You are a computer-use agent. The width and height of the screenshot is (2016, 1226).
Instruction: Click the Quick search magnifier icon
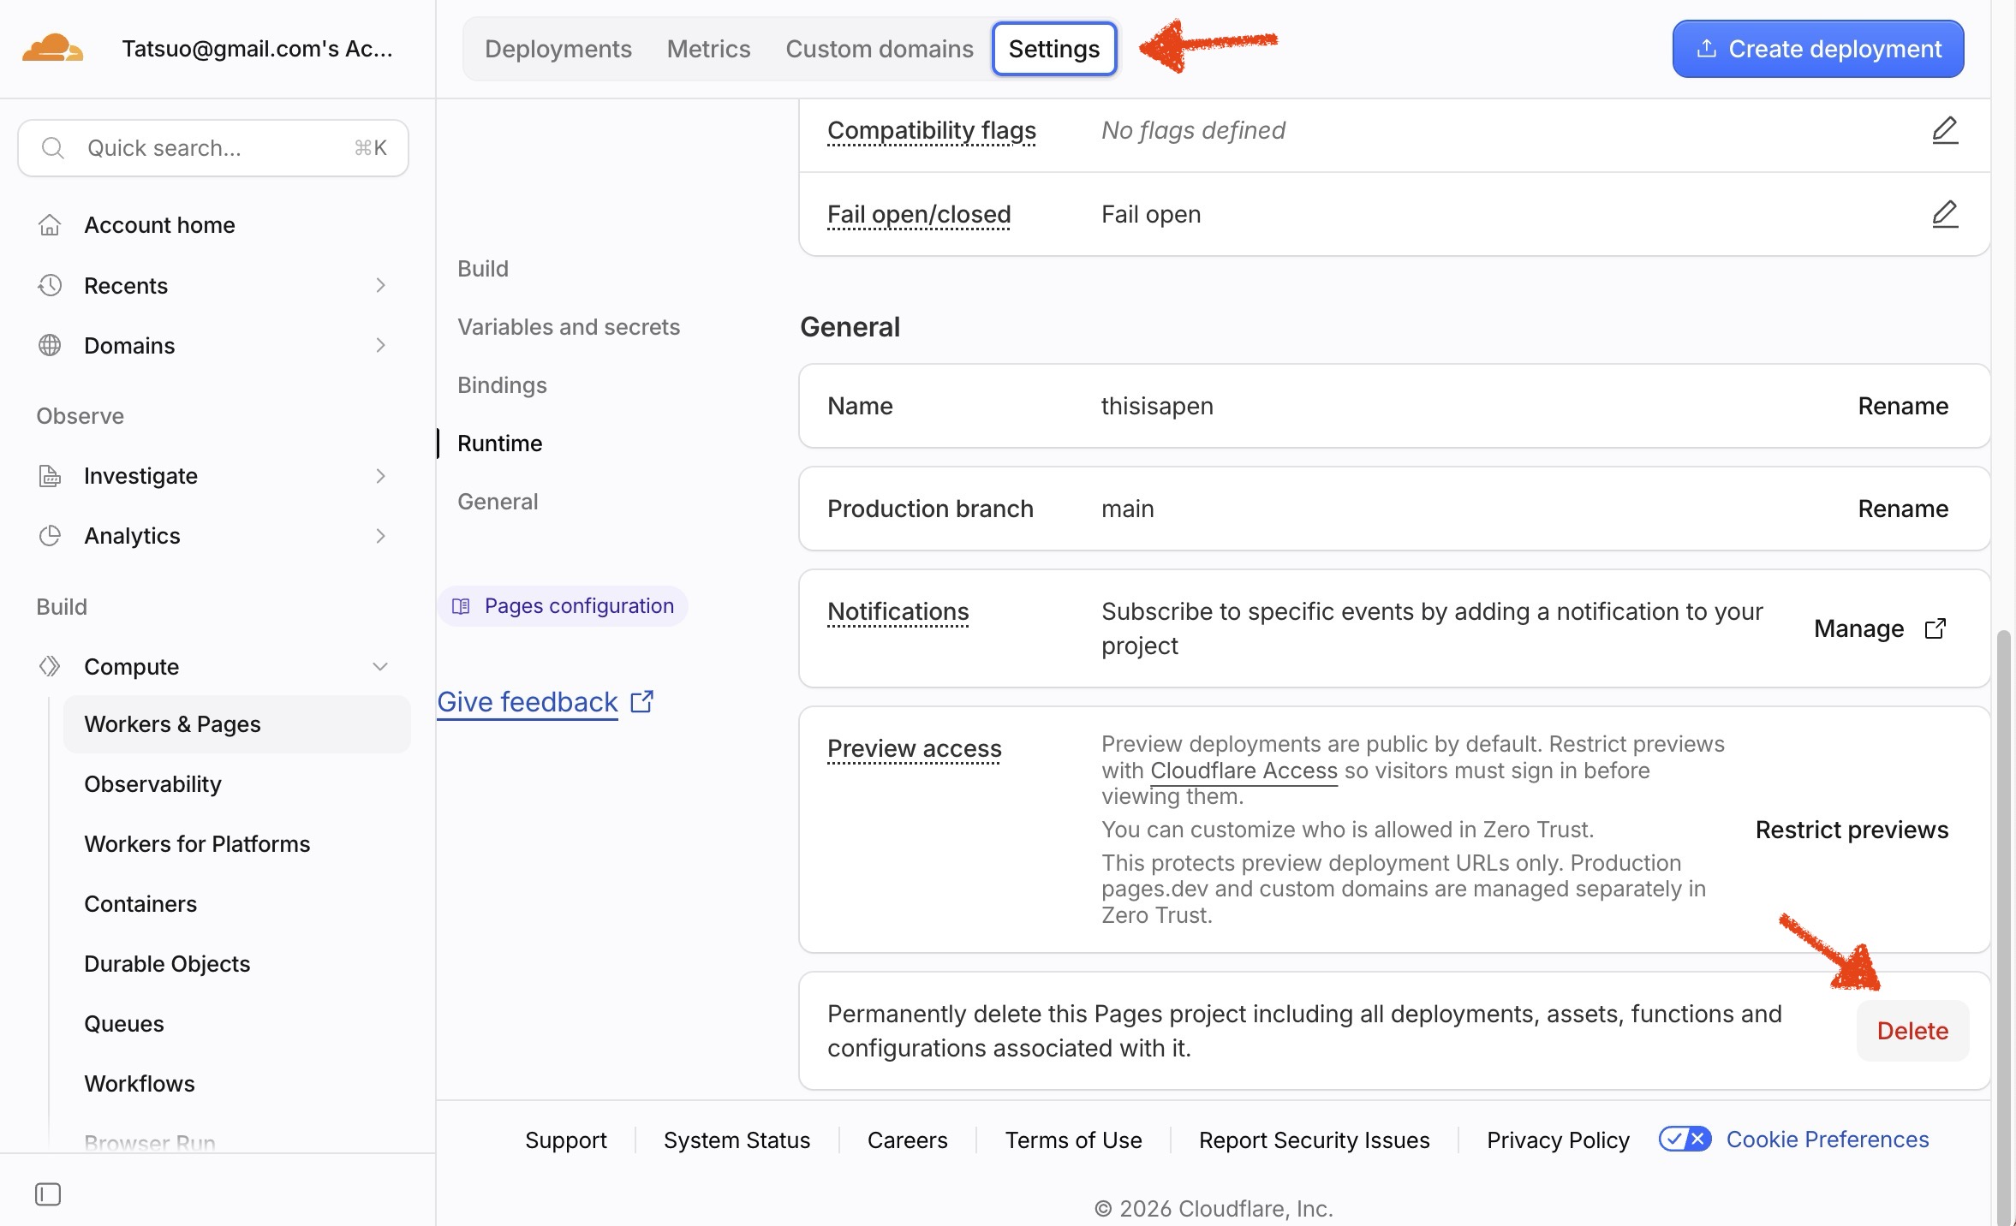pos(53,148)
